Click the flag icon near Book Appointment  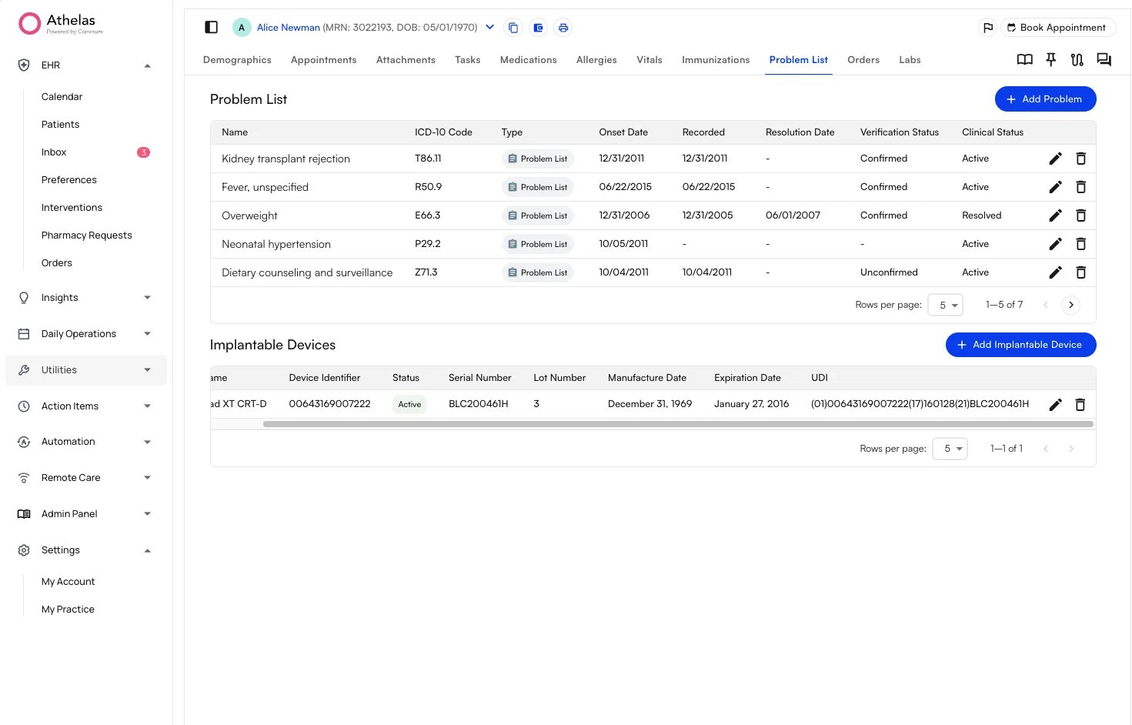tap(988, 28)
